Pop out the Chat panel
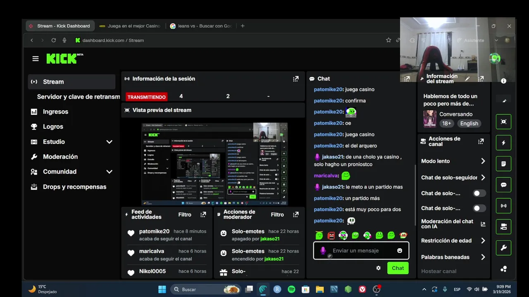 (407, 79)
